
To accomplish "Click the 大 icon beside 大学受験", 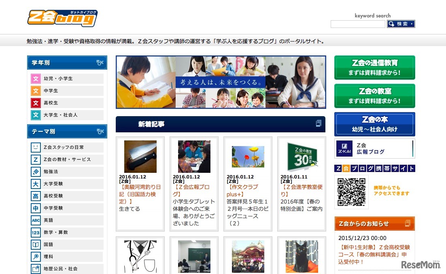I will [36, 184].
